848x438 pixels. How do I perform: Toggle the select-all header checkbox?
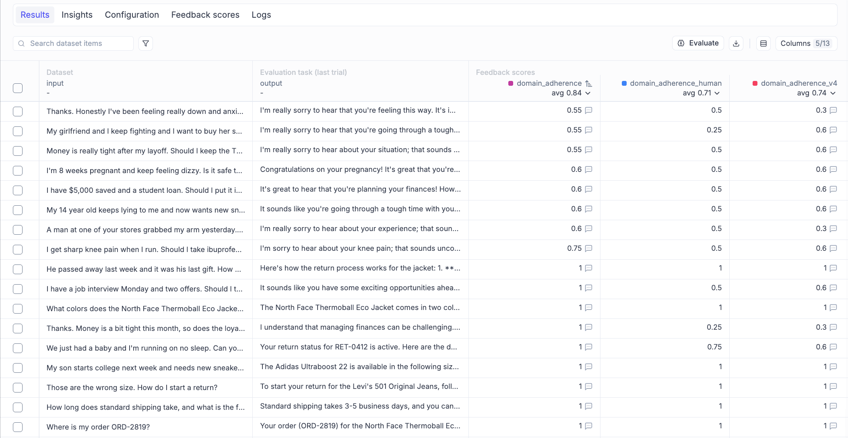click(18, 88)
